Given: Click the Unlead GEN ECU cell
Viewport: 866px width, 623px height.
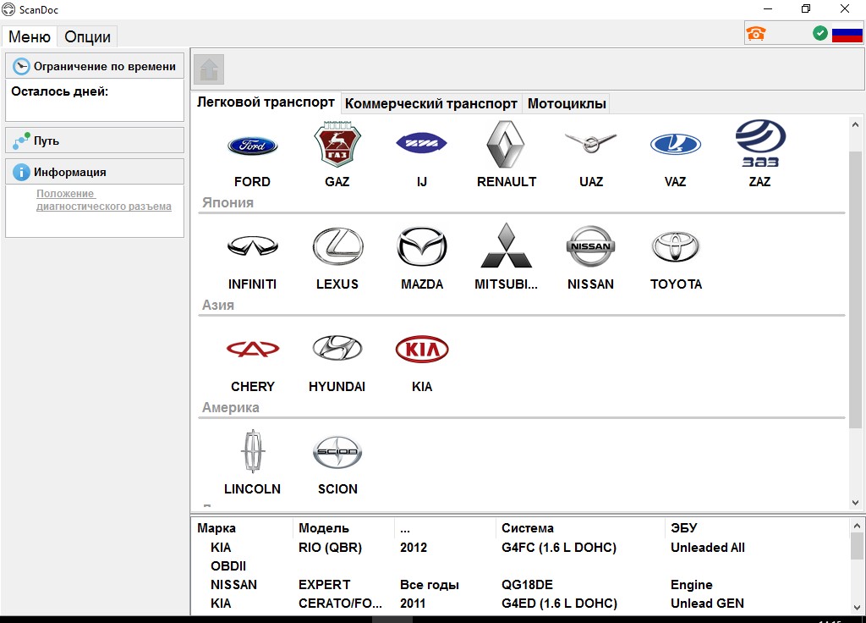Looking at the screenshot, I should pos(707,603).
